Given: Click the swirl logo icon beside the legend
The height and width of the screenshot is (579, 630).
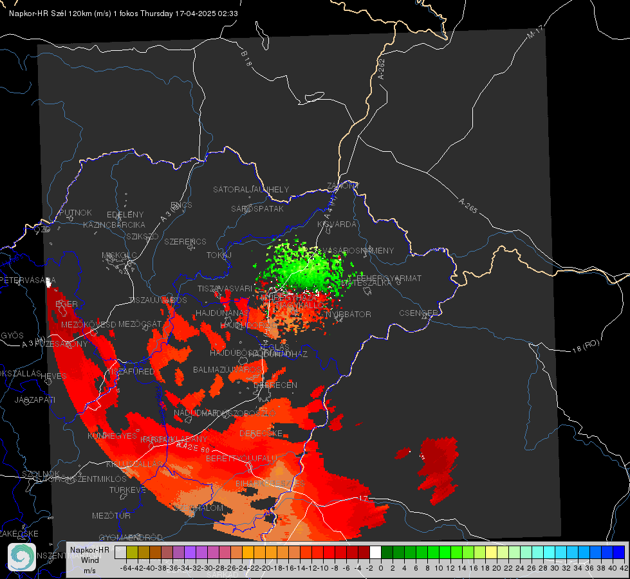Looking at the screenshot, I should pos(22,557).
